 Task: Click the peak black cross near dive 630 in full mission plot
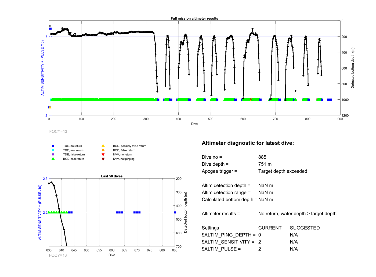coord(252,28)
